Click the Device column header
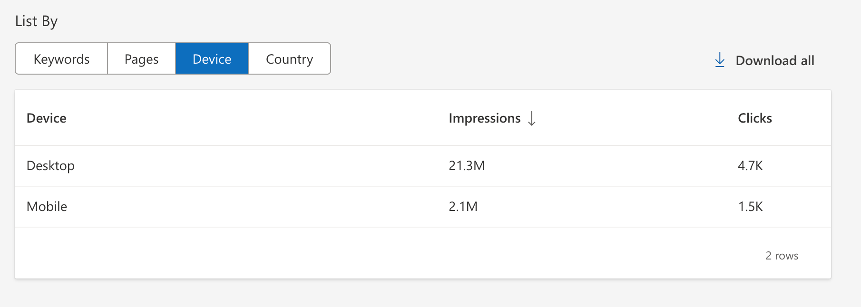This screenshot has height=307, width=861. (47, 118)
